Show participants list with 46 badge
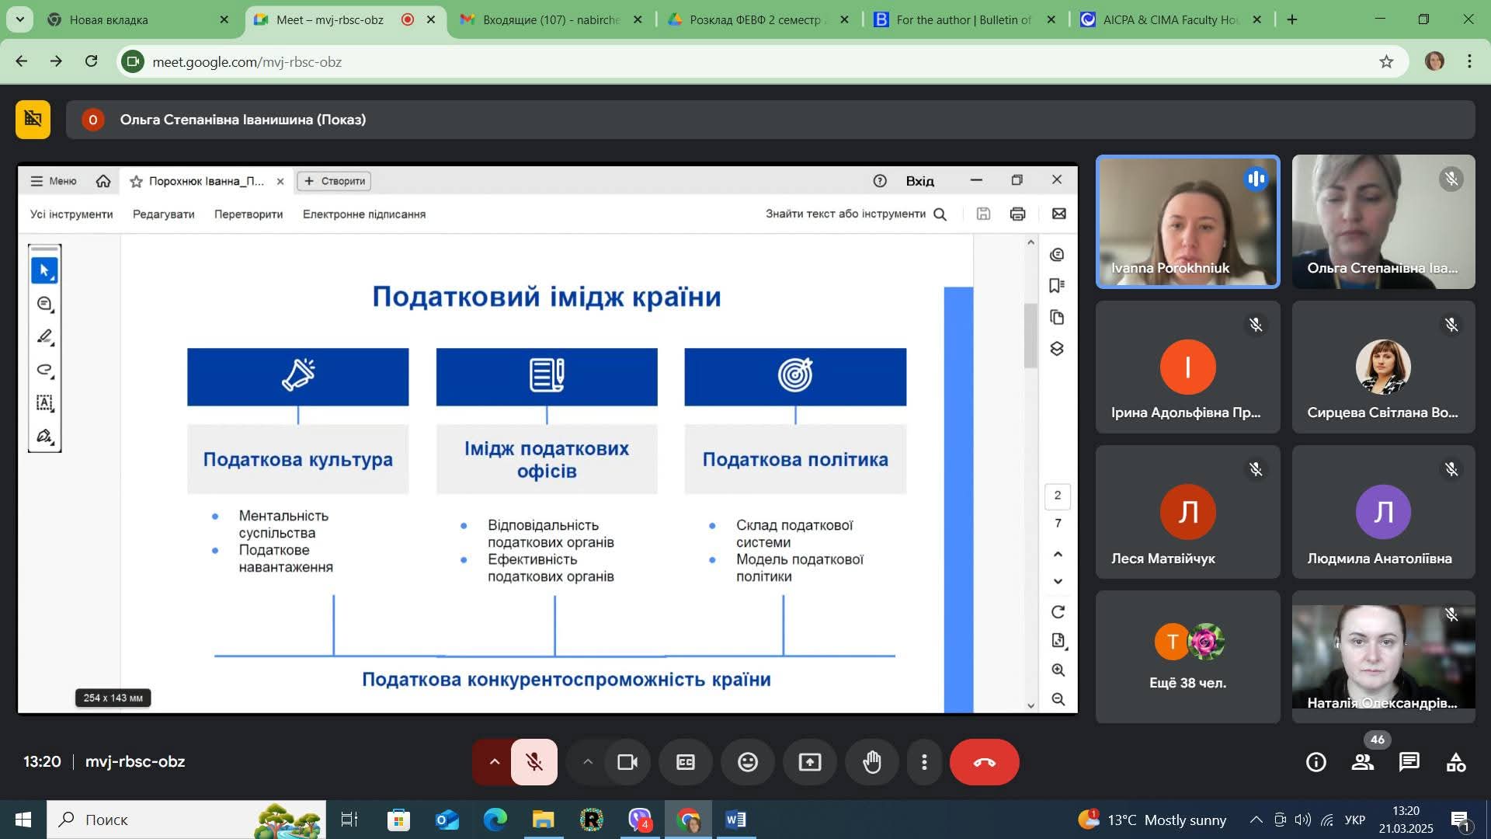Screen dimensions: 1491x839 pos(1363,762)
